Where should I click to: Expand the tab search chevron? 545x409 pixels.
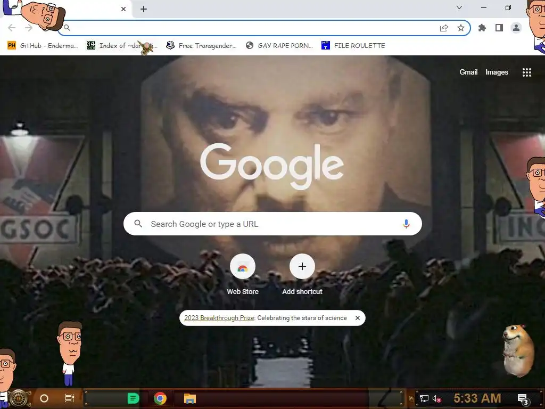459,7
